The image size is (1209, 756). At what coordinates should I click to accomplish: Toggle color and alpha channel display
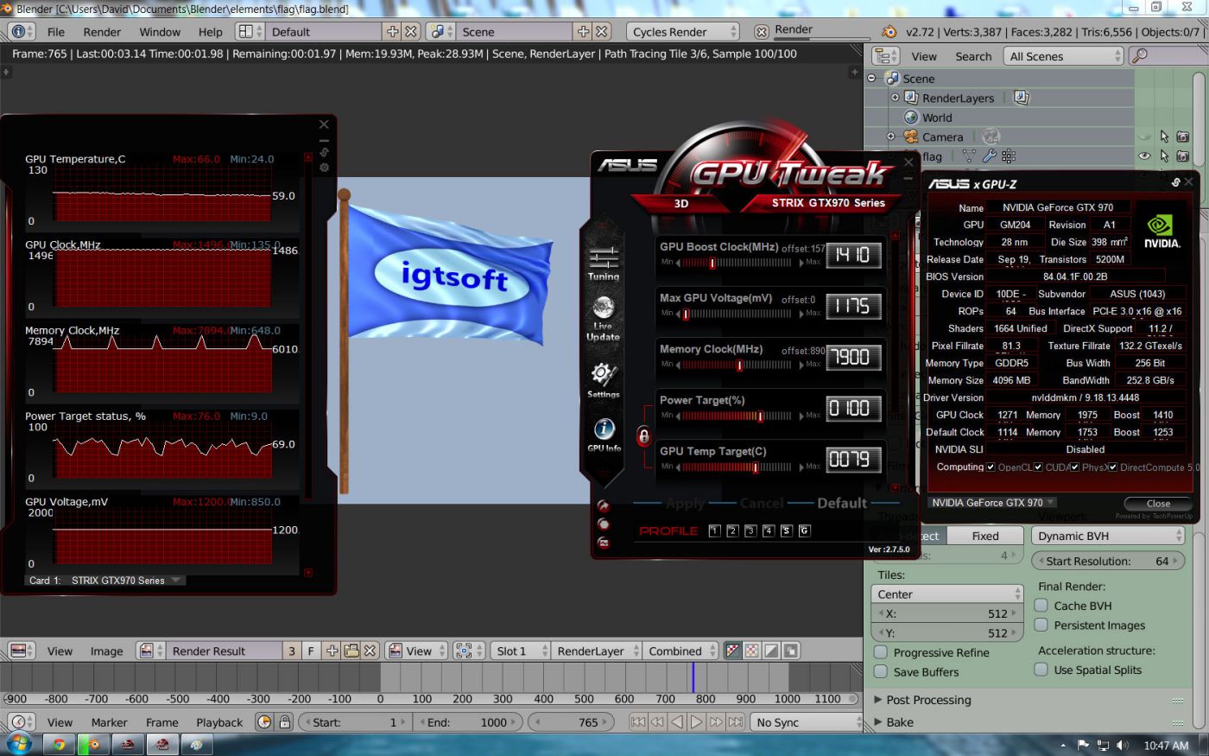pyautogui.click(x=732, y=651)
